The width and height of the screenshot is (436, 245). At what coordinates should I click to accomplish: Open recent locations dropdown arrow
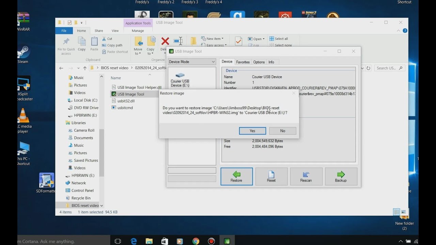(78, 68)
